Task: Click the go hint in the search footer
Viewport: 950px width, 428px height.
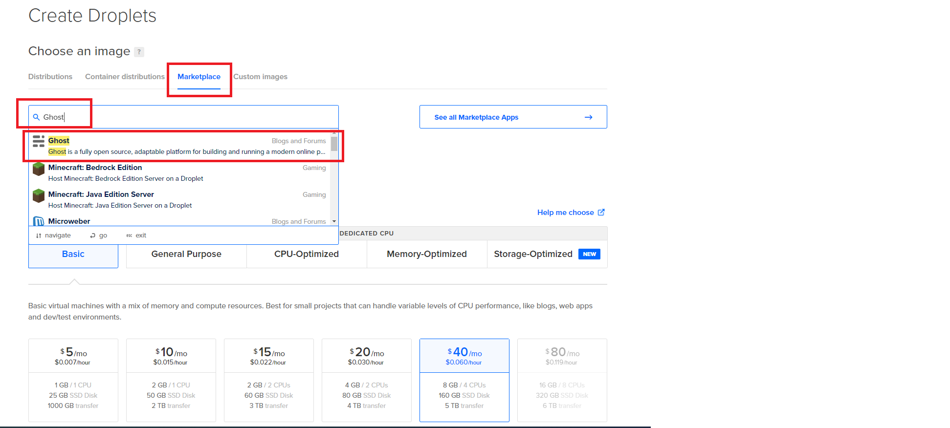Action: click(98, 235)
